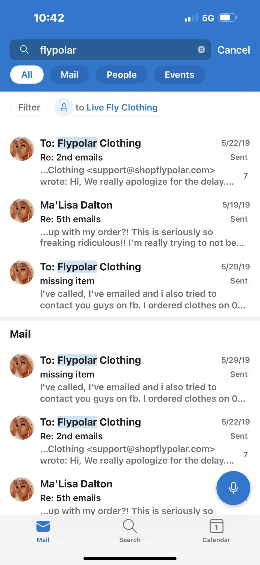
Task: Switch to the Events filter pill
Action: coord(179,75)
